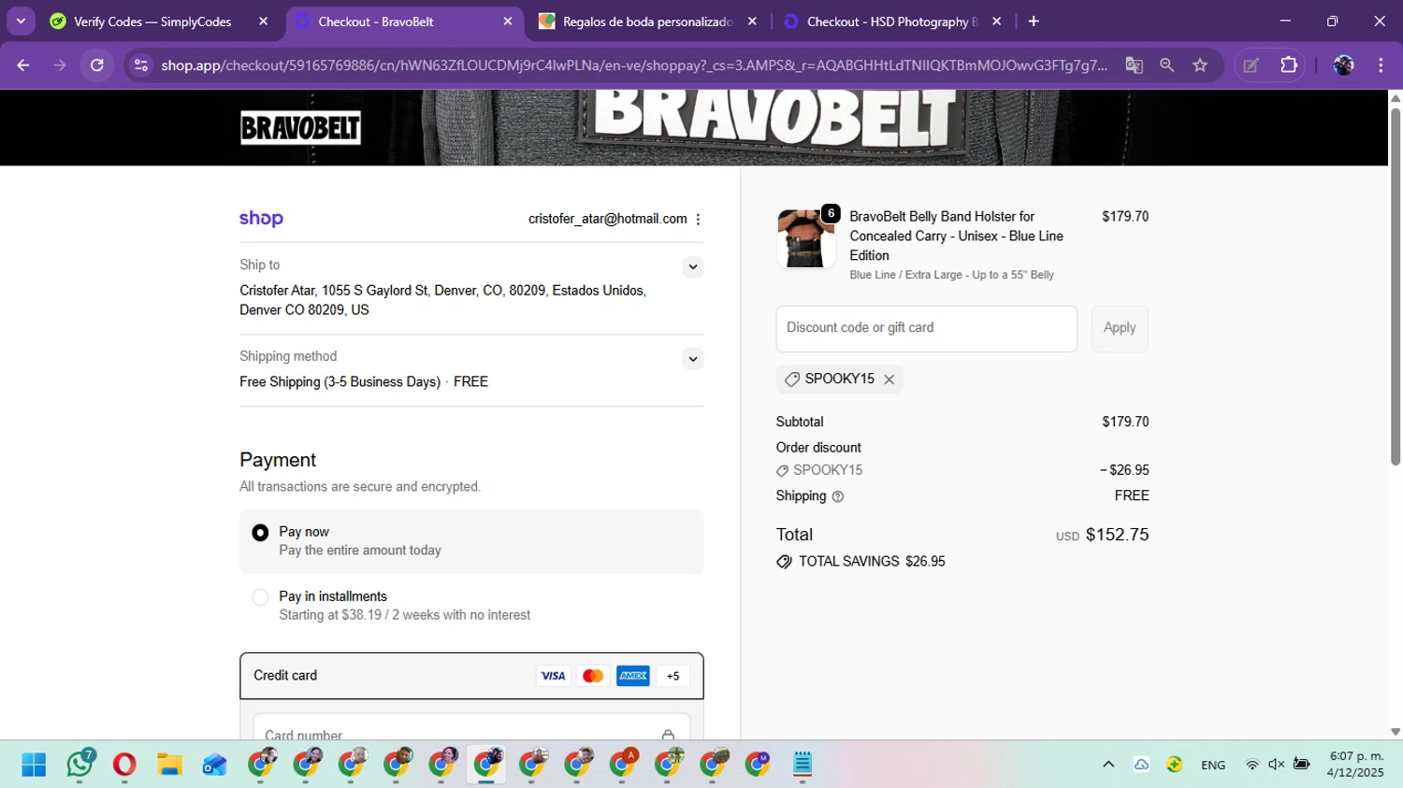This screenshot has height=788, width=1403.
Task: Show the +5 more card types
Action: (673, 676)
